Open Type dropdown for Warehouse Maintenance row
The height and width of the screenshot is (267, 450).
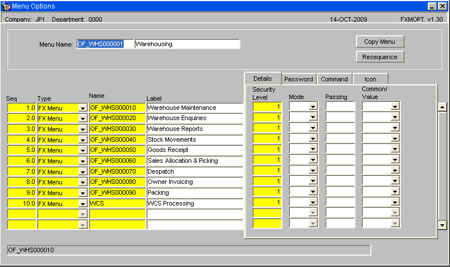83,108
